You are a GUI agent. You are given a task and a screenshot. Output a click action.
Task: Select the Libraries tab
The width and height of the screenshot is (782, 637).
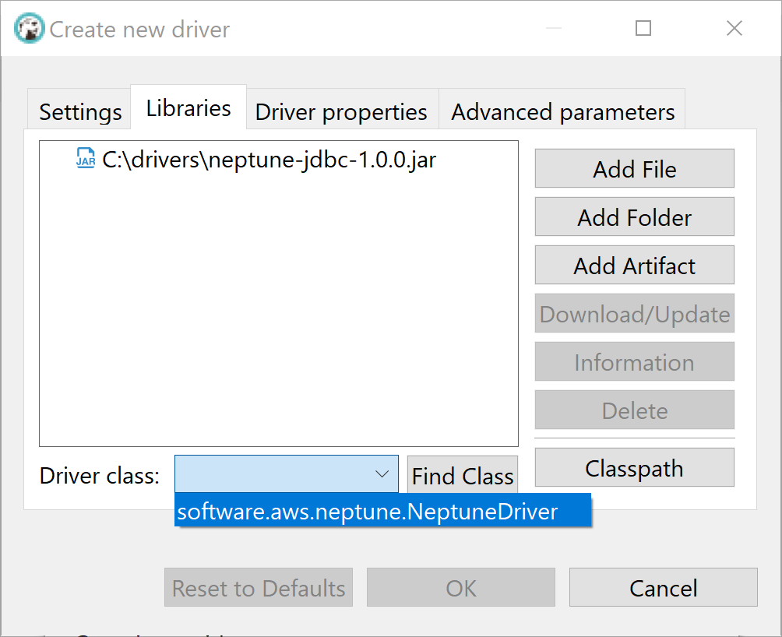pyautogui.click(x=188, y=107)
